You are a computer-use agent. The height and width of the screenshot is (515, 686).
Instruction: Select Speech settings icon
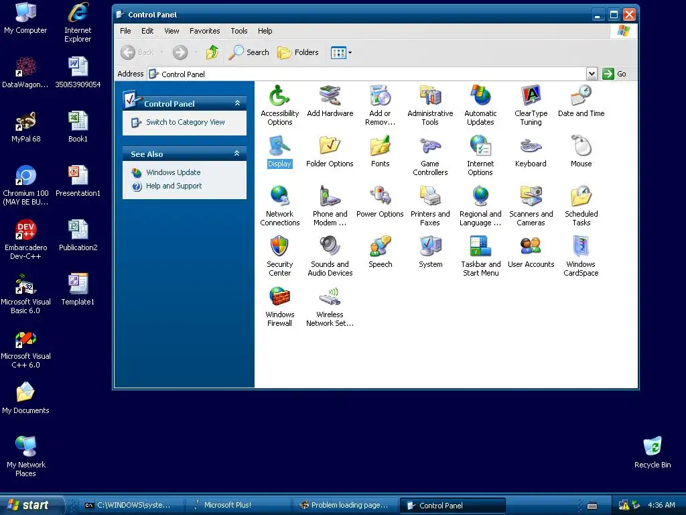click(381, 252)
